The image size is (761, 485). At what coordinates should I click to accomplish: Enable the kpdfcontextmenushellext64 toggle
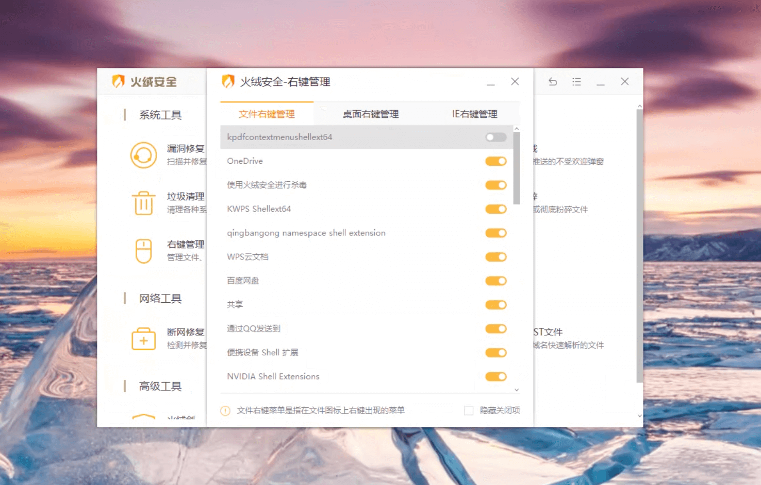[495, 137]
